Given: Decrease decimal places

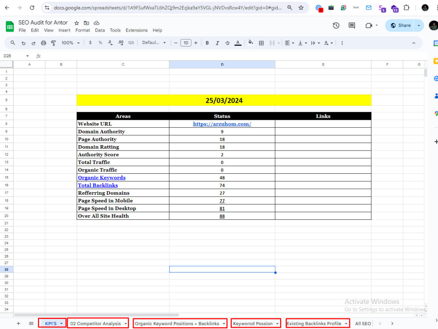Looking at the screenshot, I should tap(110, 43).
